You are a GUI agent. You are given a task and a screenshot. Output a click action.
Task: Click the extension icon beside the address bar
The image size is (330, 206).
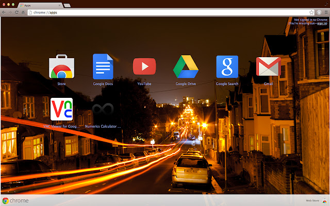pos(319,12)
